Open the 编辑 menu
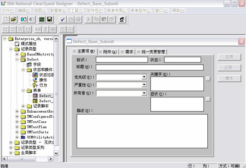Screen dimensions: 246x168 click(x=24, y=11)
